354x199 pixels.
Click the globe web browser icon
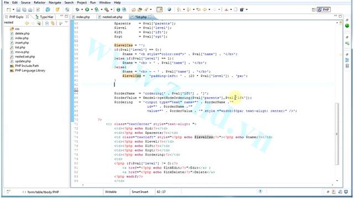coord(169,9)
